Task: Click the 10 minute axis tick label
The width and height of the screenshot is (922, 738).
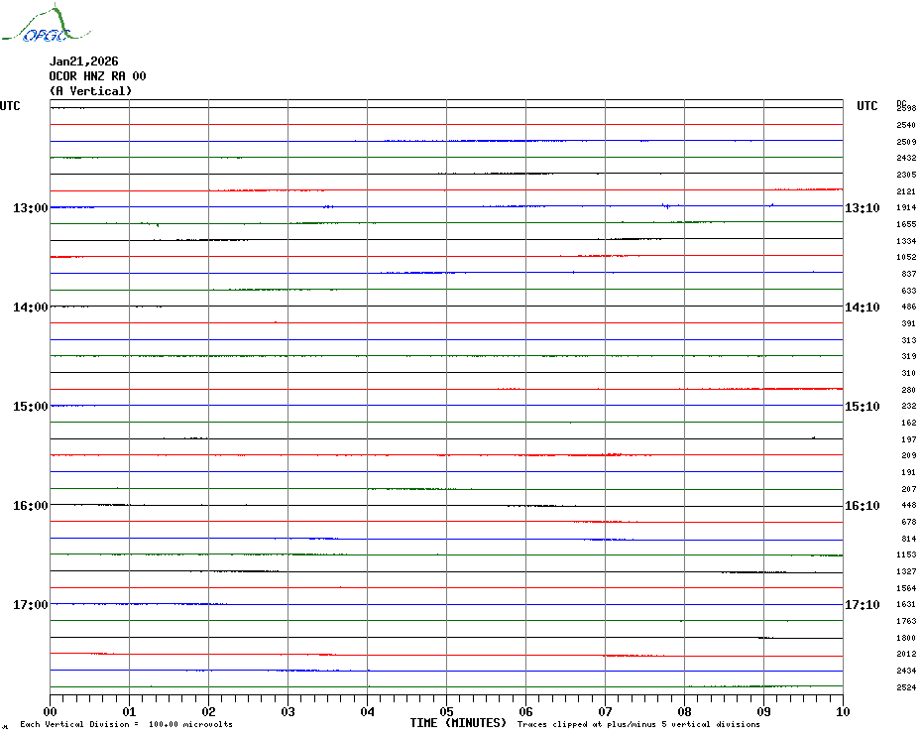Action: click(x=844, y=711)
